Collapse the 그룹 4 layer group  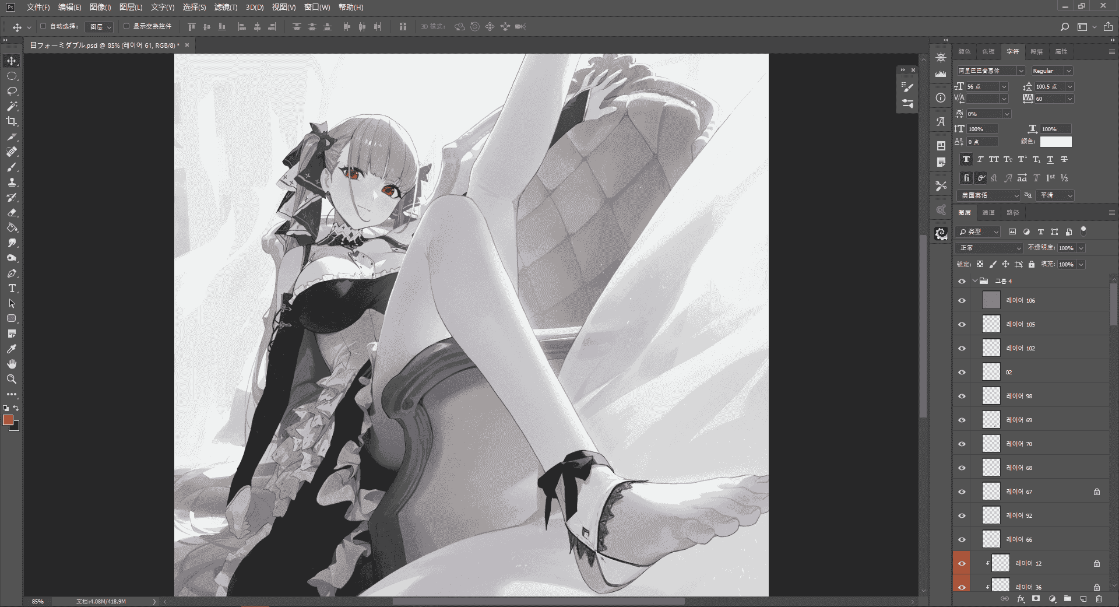(974, 281)
